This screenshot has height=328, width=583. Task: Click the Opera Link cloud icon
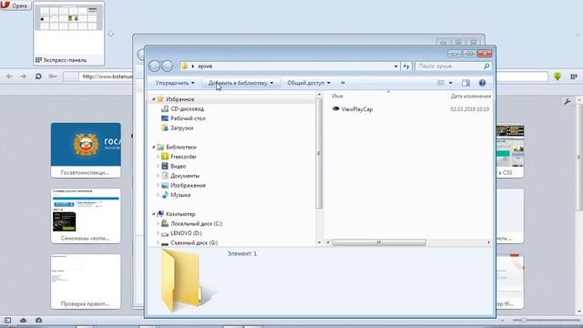point(23,320)
